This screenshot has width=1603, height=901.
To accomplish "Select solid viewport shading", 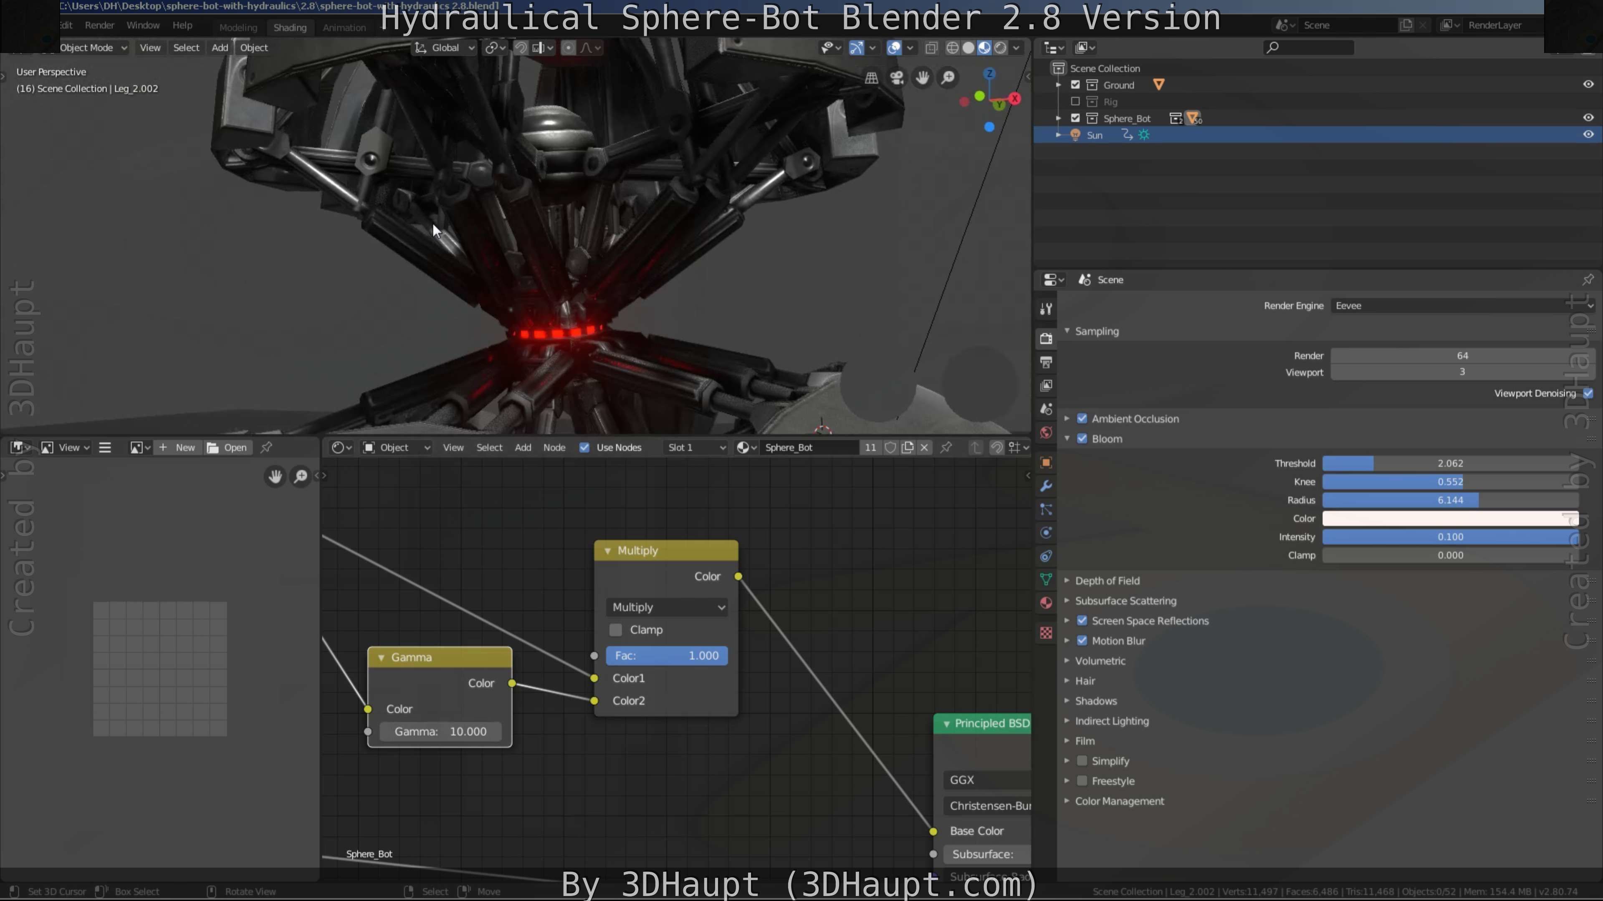I will [968, 48].
